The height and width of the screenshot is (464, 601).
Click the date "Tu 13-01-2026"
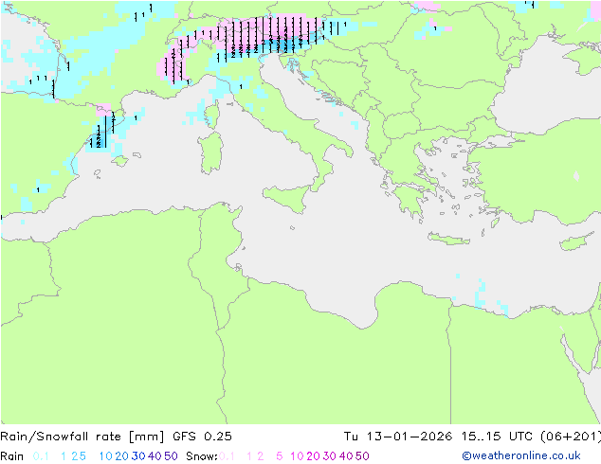pyautogui.click(x=398, y=437)
